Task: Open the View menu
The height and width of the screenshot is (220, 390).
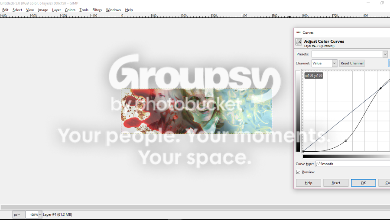Action: 30,10
